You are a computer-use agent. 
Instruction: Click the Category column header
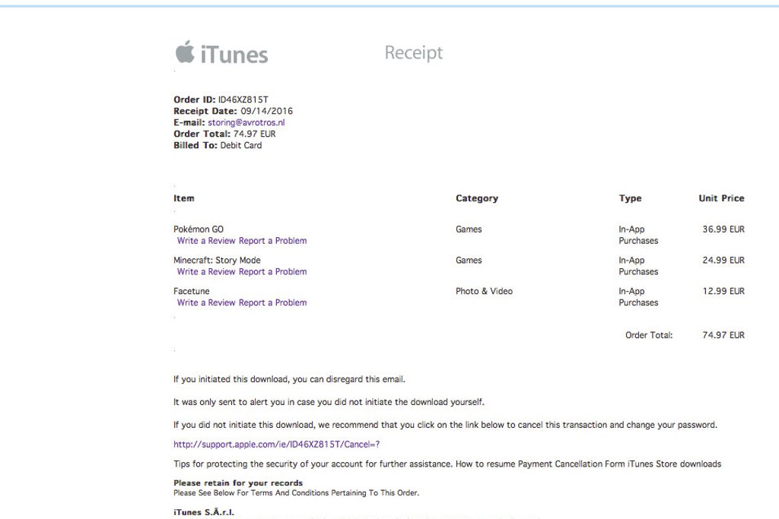pyautogui.click(x=477, y=198)
